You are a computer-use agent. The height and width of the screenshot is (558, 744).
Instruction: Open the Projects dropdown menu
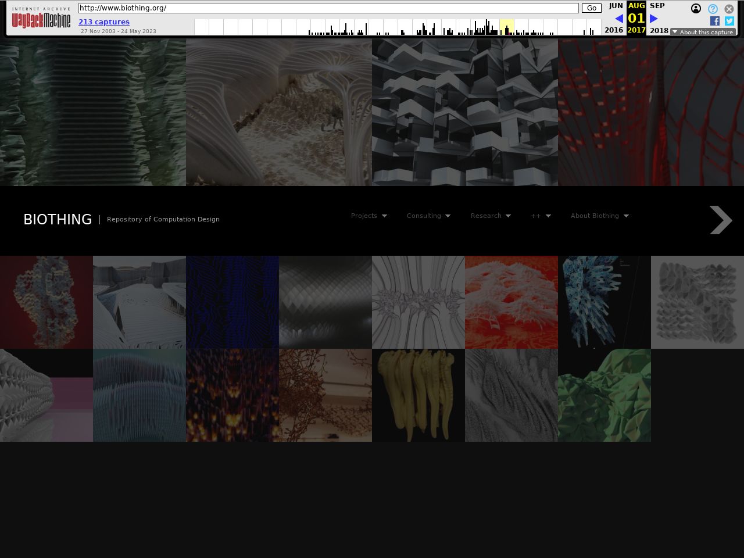369,216
